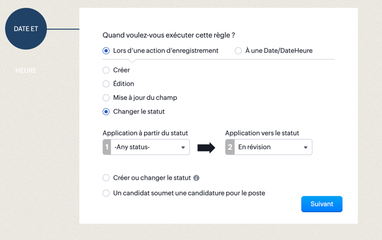Choose the À une Date/DateHeure option
Image resolution: width=382 pixels, height=240 pixels.
tap(238, 51)
